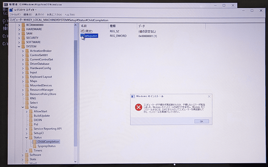Click the Registry Editor title bar icon
This screenshot has width=268, height=167.
pyautogui.click(x=11, y=10)
